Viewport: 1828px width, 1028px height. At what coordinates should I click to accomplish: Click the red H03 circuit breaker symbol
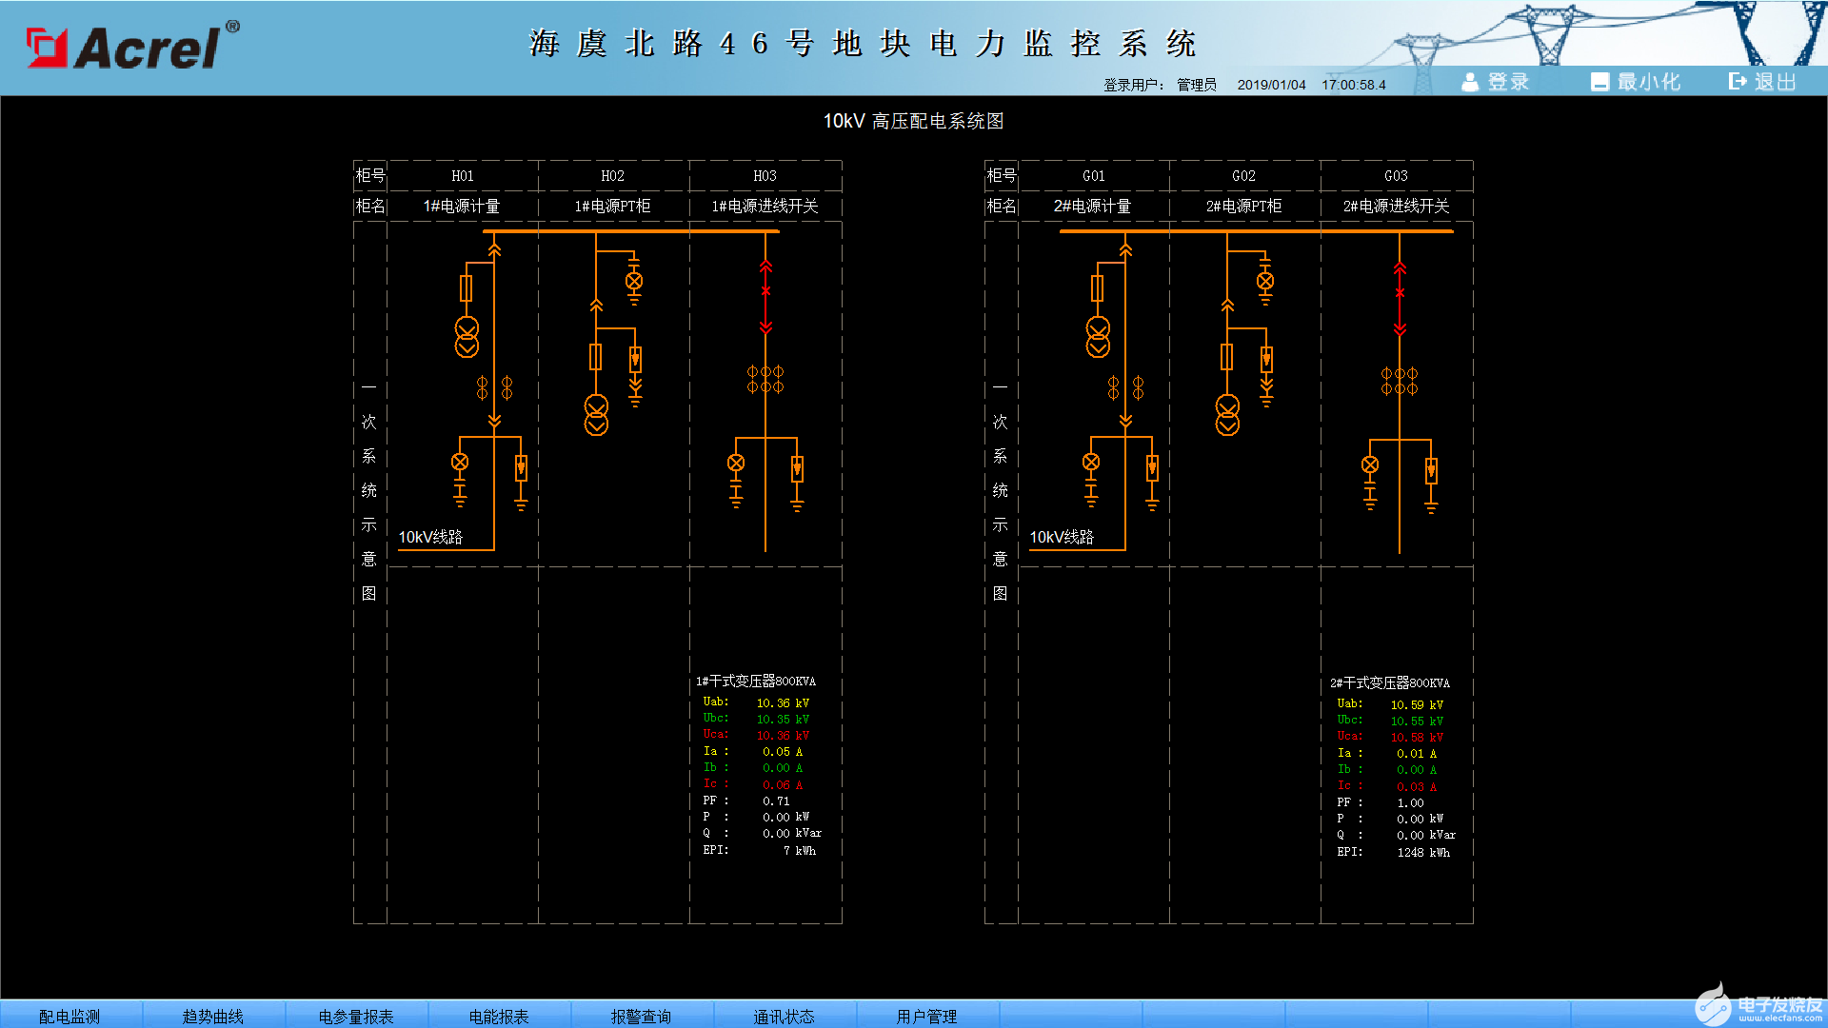[765, 291]
